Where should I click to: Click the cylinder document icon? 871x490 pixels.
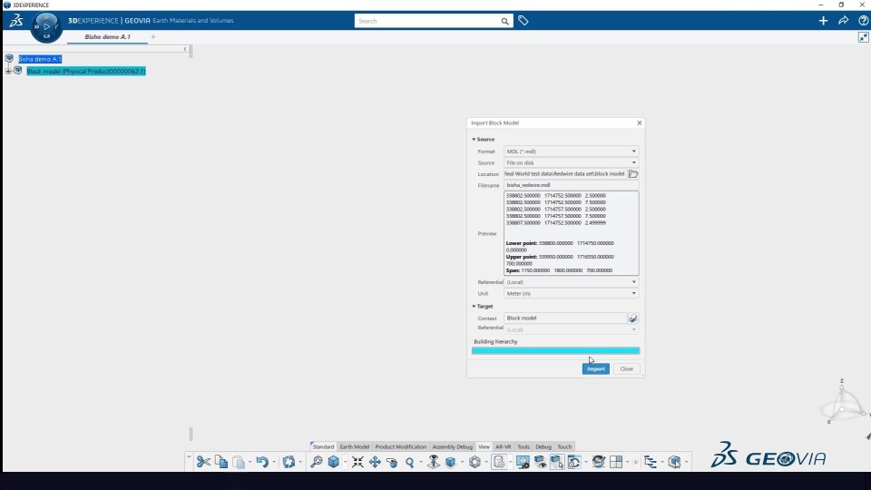[499, 462]
